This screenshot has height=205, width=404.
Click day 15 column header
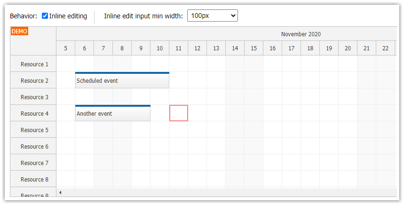click(254, 48)
